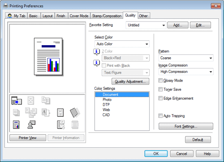The image size is (224, 162).
Task: Tick the Auto Trapping checkbox
Action: tap(160, 116)
